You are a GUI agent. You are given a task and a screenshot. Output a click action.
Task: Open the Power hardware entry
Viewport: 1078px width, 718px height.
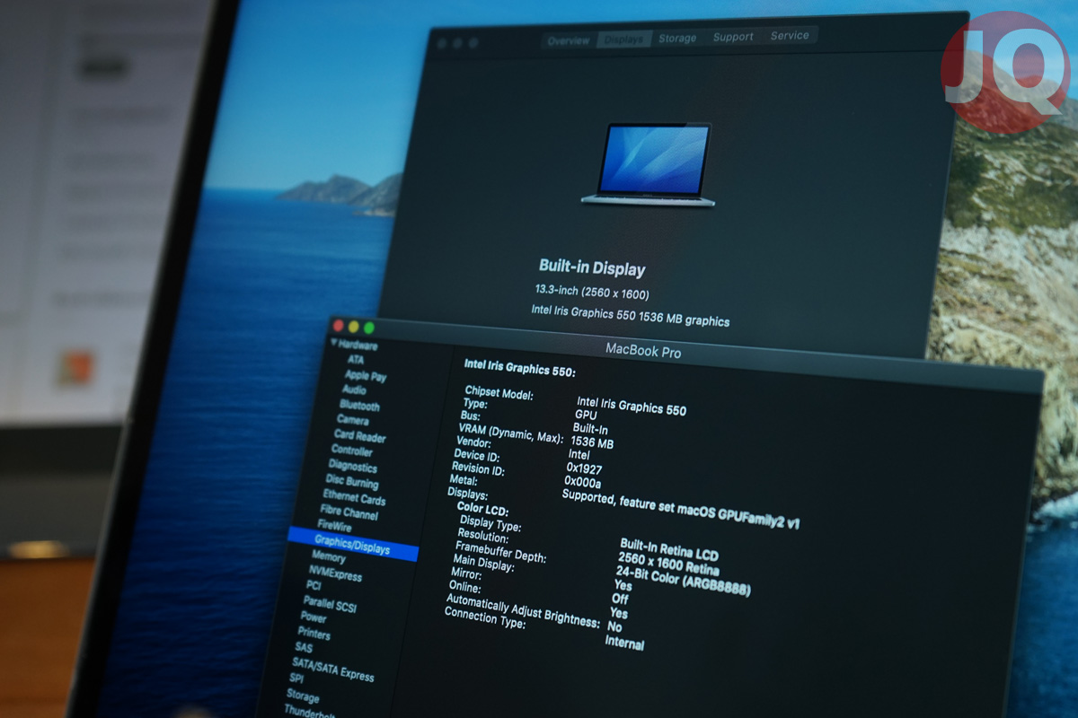click(314, 617)
